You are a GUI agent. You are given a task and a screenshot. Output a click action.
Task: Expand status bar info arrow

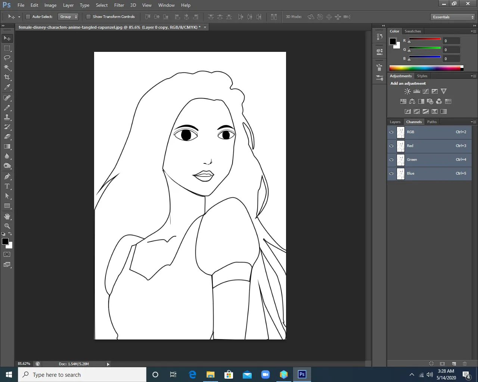tap(108, 364)
